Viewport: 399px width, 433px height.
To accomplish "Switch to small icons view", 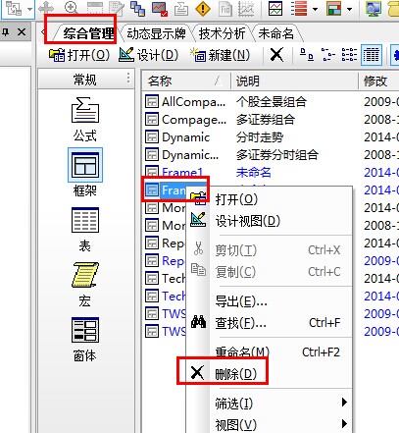I will (328, 55).
